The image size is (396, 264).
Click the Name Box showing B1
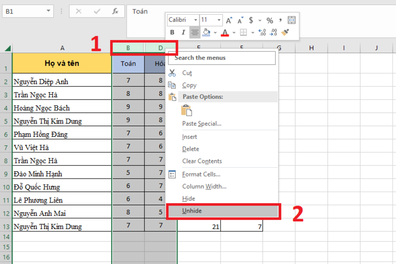pos(28,11)
